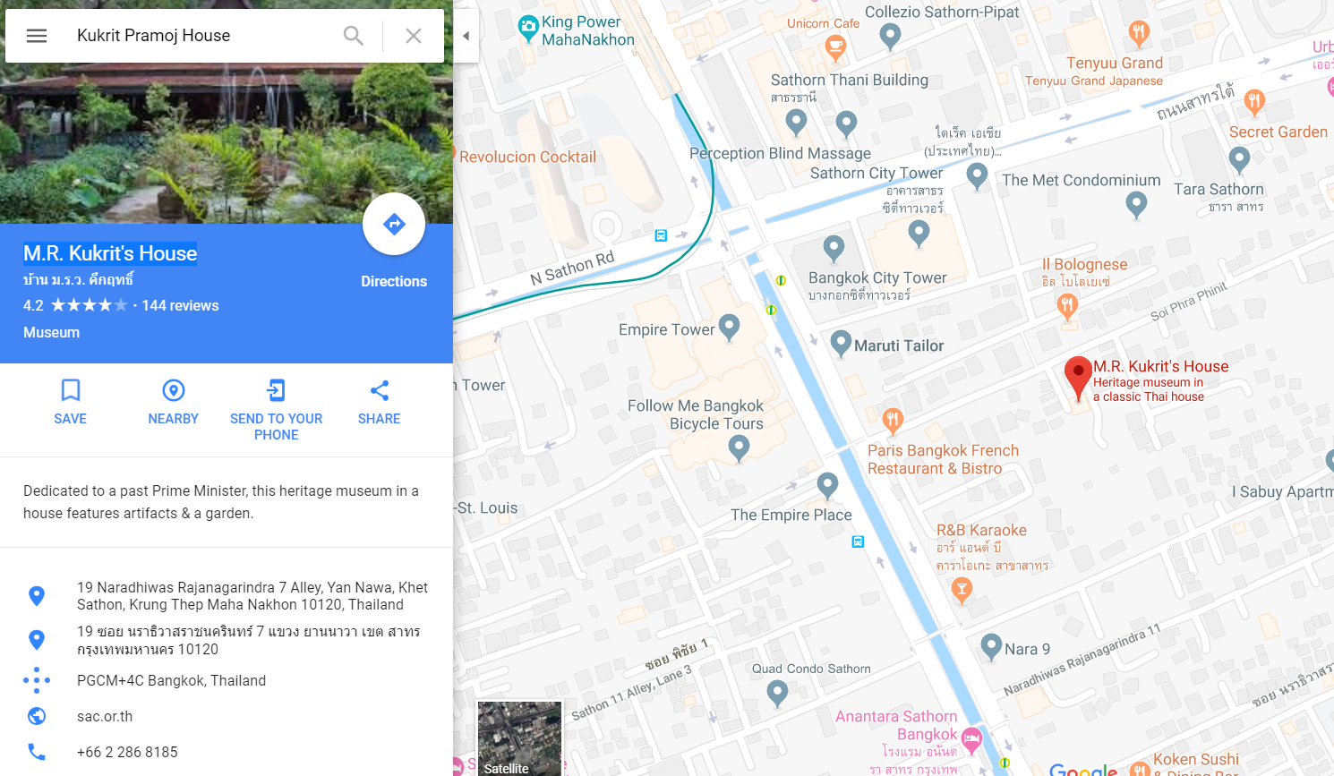Send the place to your phone
The width and height of the screenshot is (1334, 776).
277,409
